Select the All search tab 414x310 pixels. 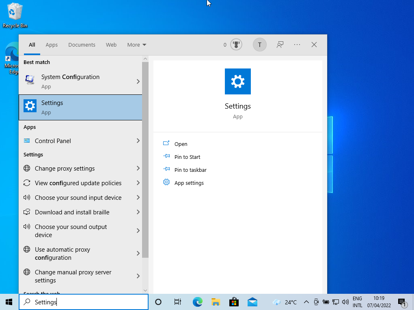(32, 45)
